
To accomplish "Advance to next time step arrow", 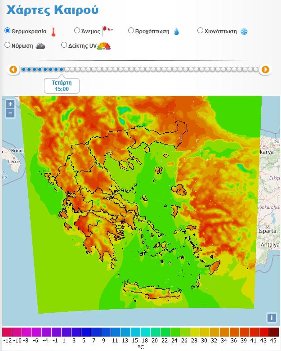I will coord(265,69).
